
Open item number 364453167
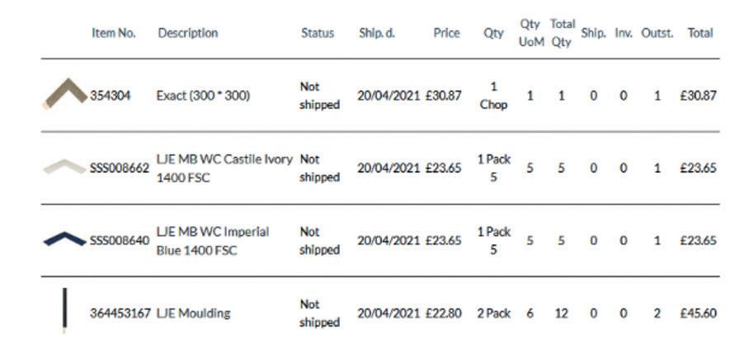click(x=120, y=313)
